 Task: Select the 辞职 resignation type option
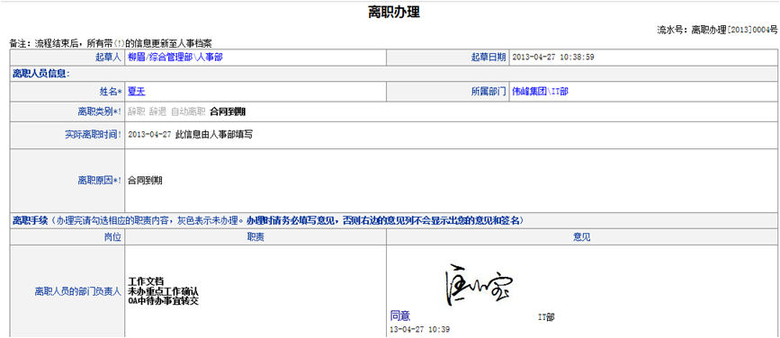[x=137, y=111]
